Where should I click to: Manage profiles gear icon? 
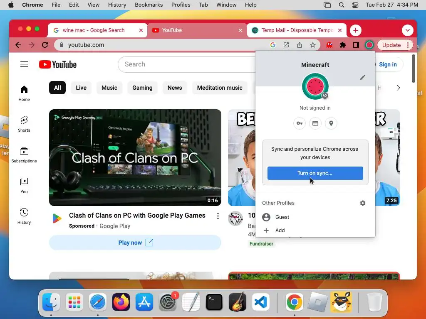click(x=362, y=203)
